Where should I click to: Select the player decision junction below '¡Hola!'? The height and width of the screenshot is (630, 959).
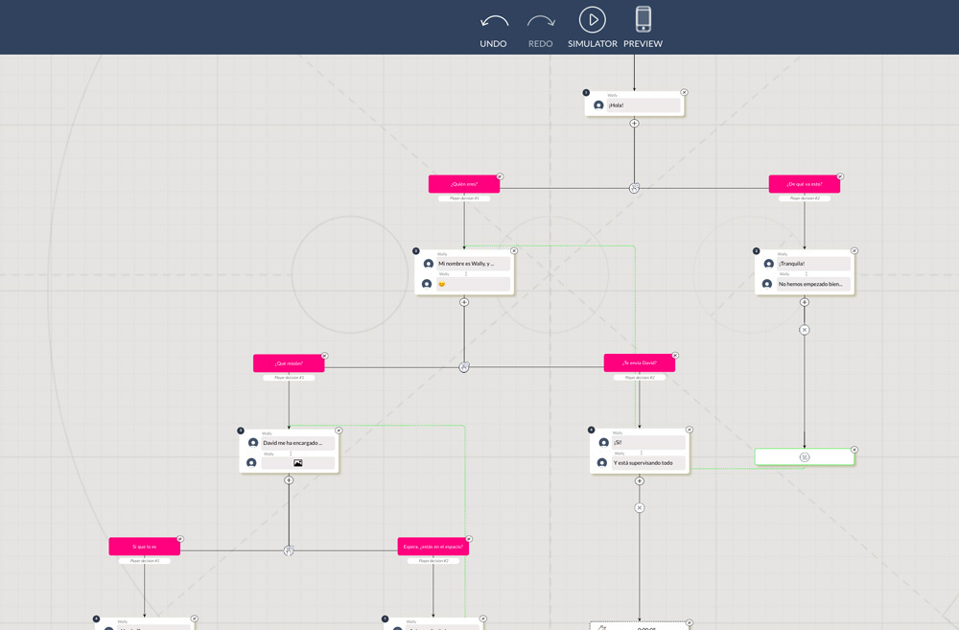point(634,188)
